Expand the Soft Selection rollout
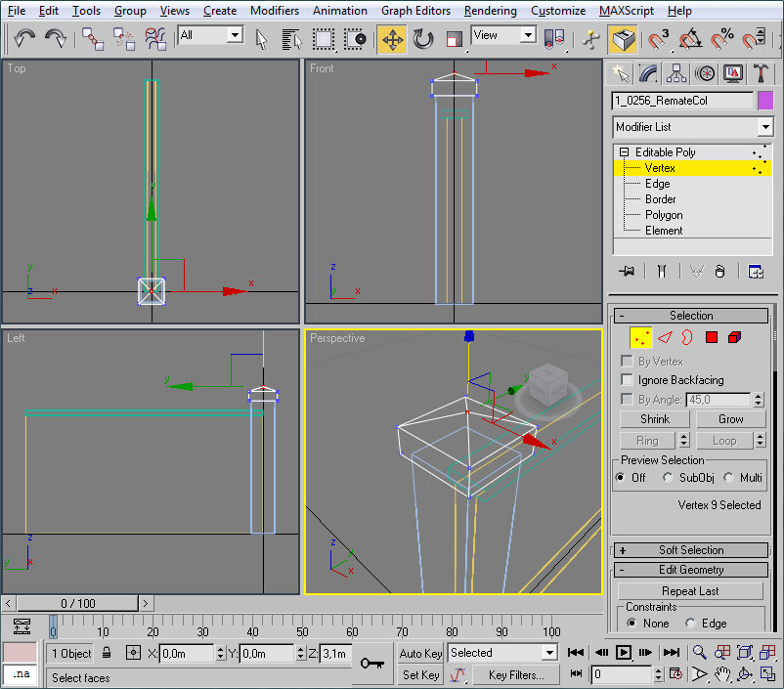This screenshot has height=689, width=784. pyautogui.click(x=690, y=550)
